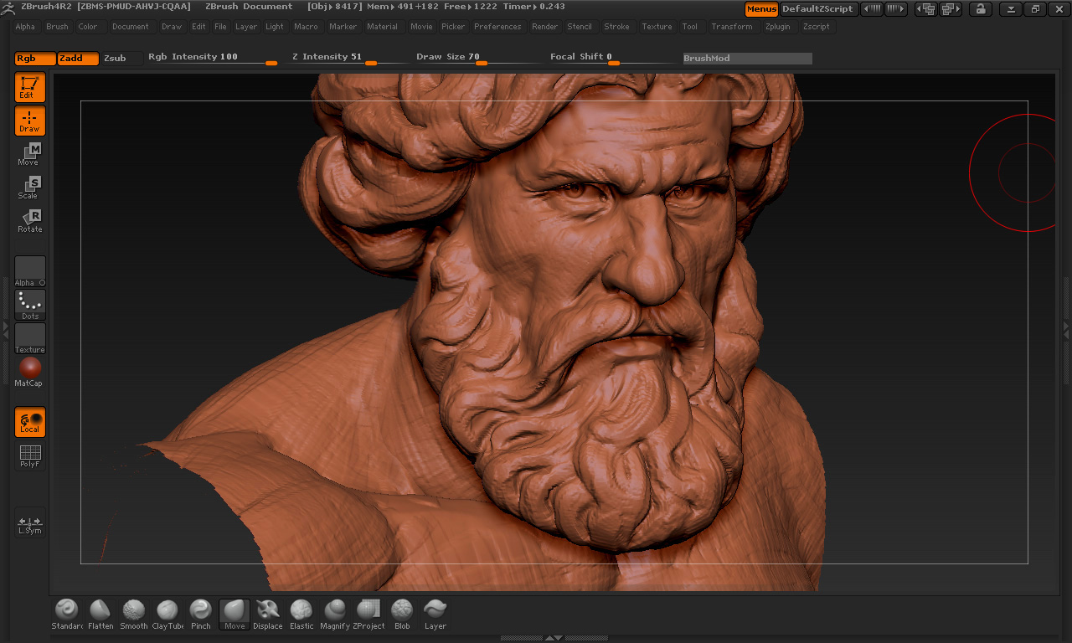
Task: Pick the Displace brush
Action: tap(268, 614)
